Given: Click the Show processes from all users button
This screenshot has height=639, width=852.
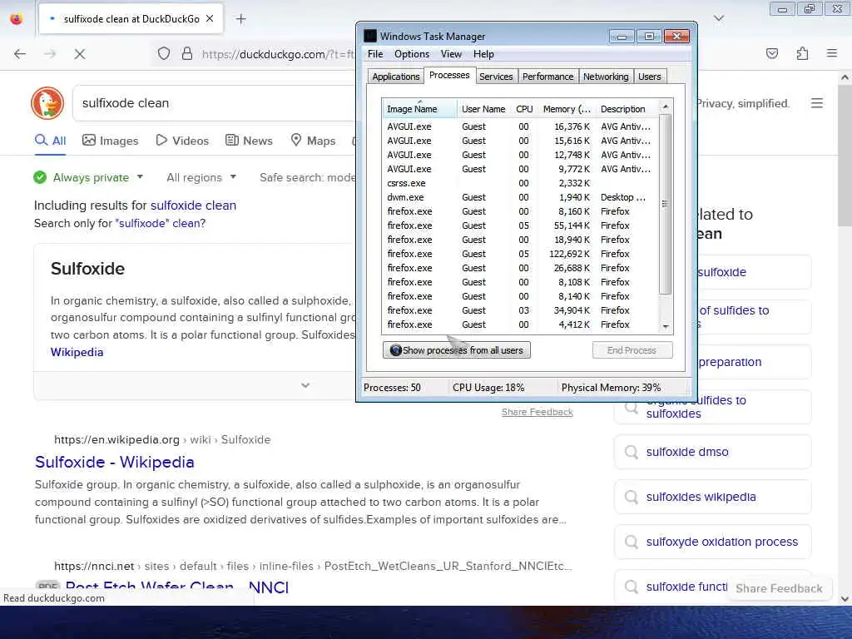Looking at the screenshot, I should [457, 350].
